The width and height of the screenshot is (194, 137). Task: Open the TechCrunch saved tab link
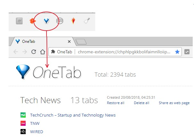tap(73, 115)
